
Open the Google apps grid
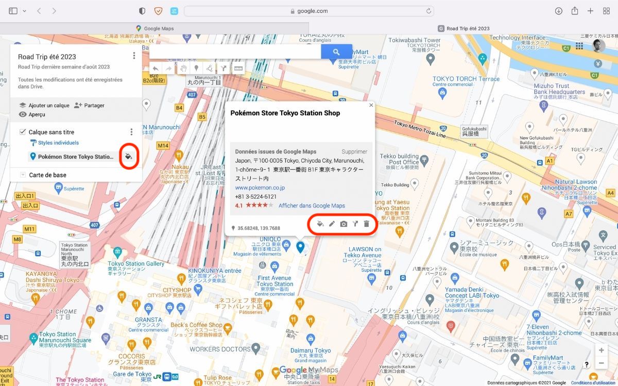tap(579, 46)
